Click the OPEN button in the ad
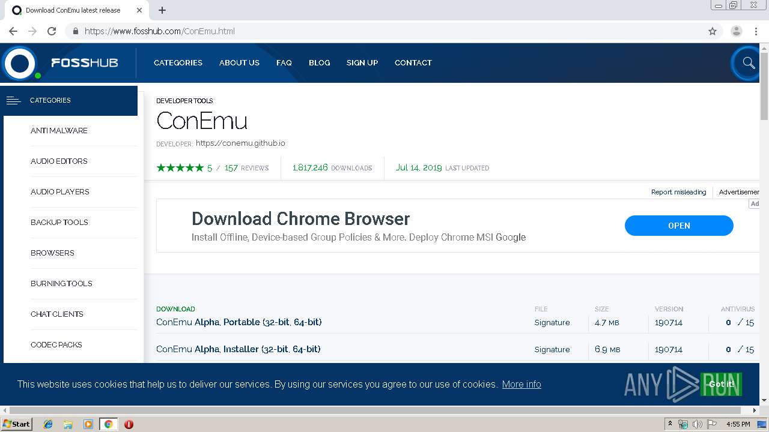 (679, 226)
